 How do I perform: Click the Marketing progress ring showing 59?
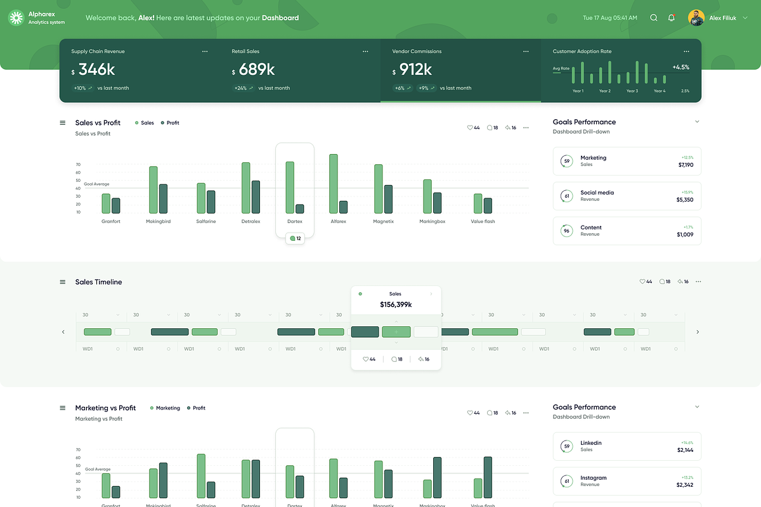(566, 161)
